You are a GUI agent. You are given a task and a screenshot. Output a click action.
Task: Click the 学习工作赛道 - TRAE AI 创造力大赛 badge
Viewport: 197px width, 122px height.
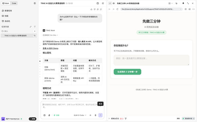coord(151,32)
